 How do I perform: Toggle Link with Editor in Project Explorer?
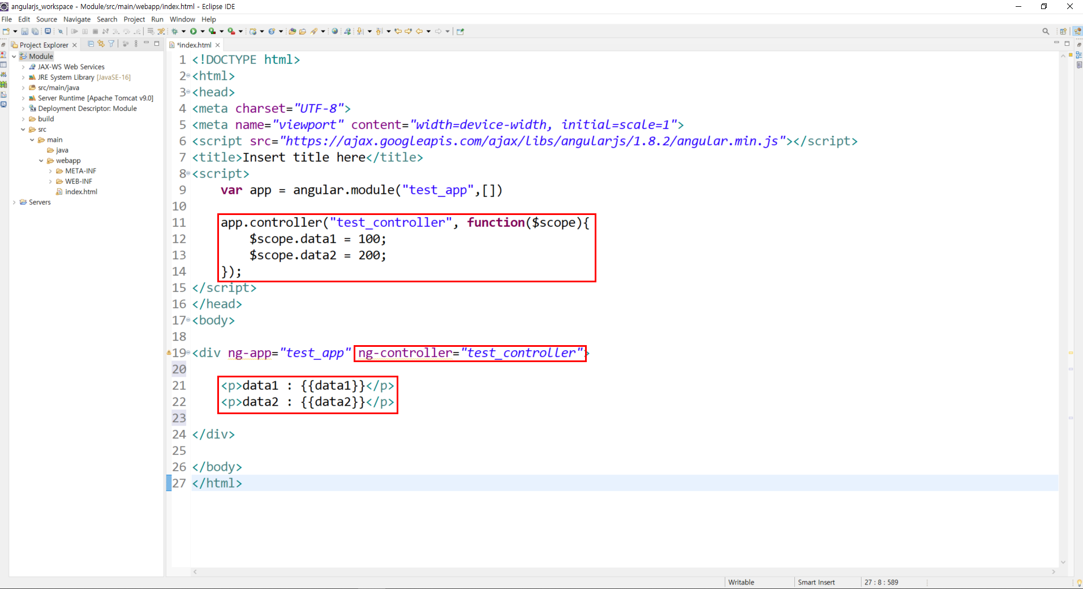101,44
